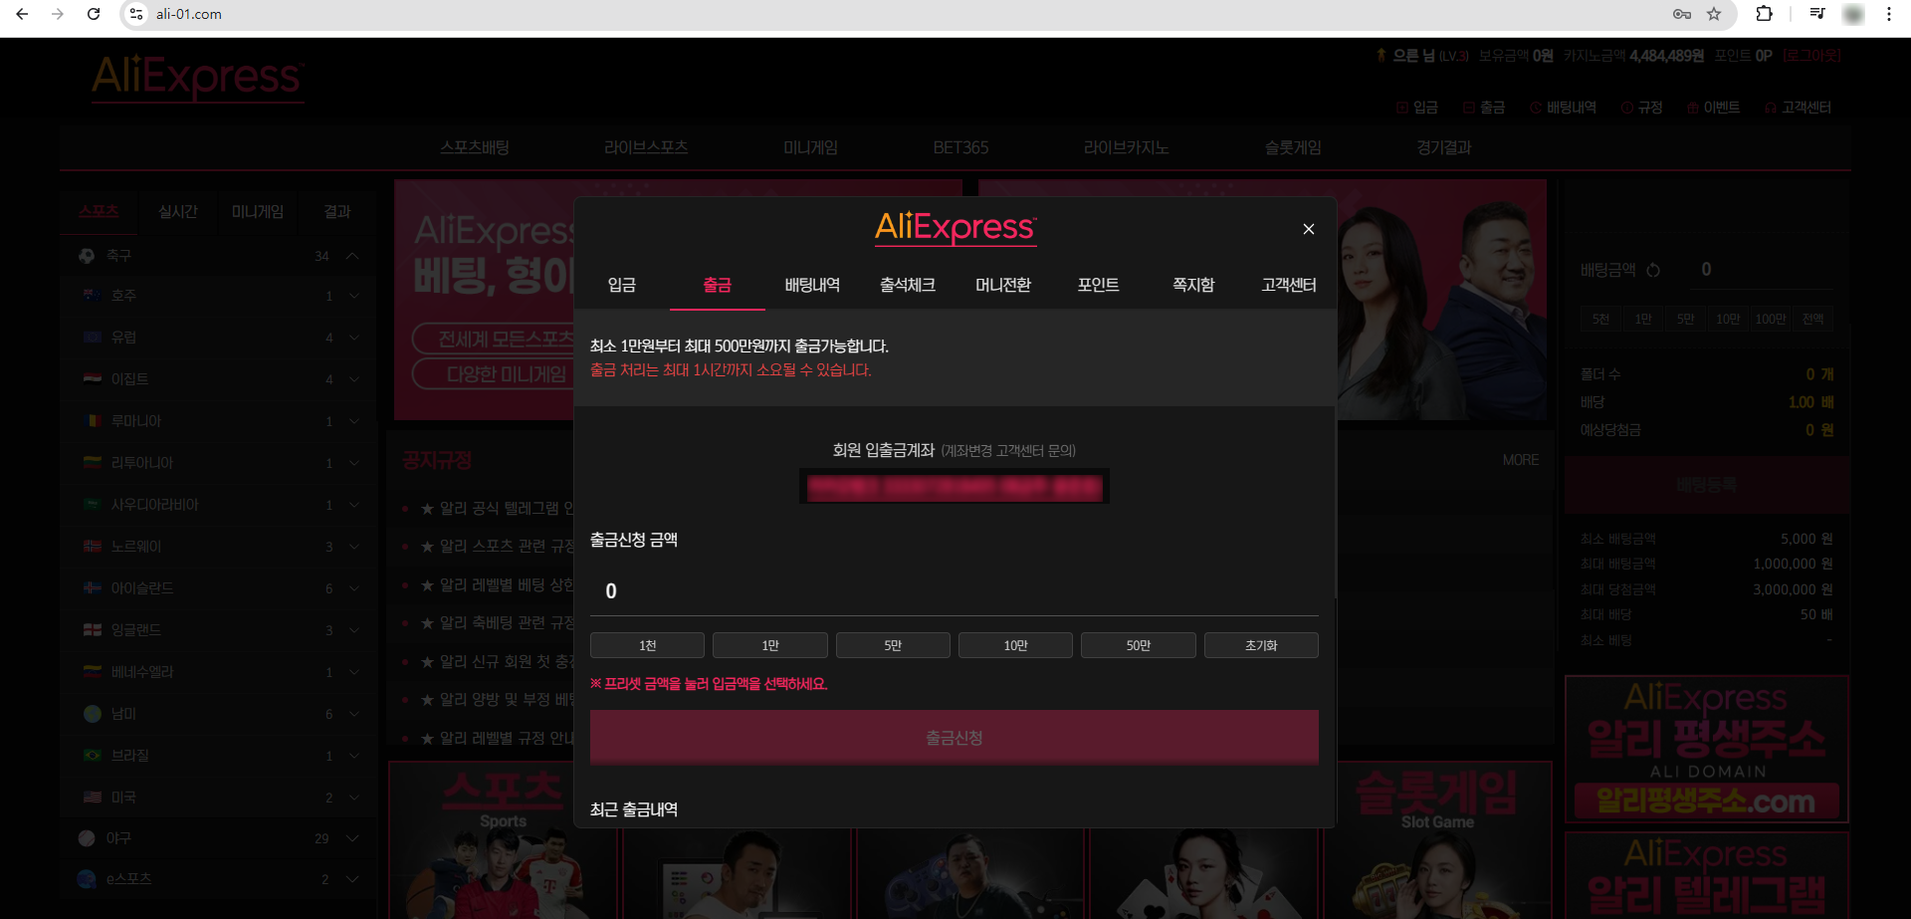Expand the 아이슬란드 league chevron

(x=354, y=588)
